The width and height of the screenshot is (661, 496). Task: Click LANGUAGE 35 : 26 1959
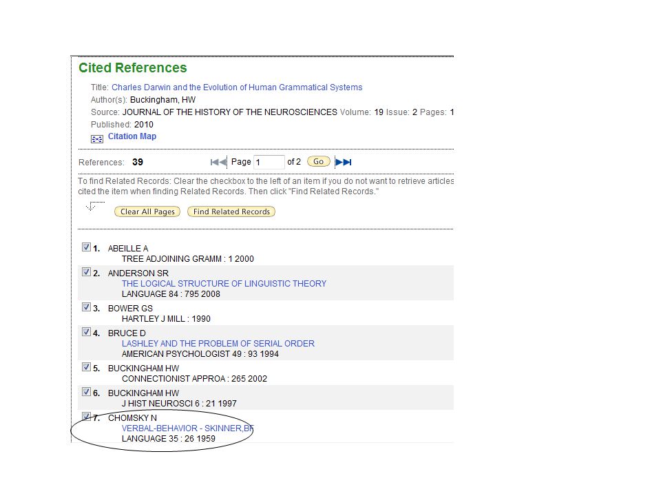169,439
